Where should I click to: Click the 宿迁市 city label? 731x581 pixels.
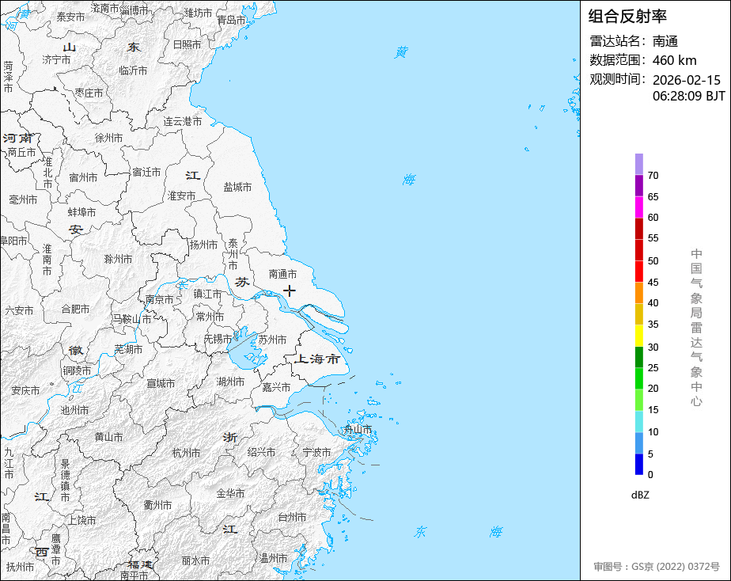coord(146,172)
